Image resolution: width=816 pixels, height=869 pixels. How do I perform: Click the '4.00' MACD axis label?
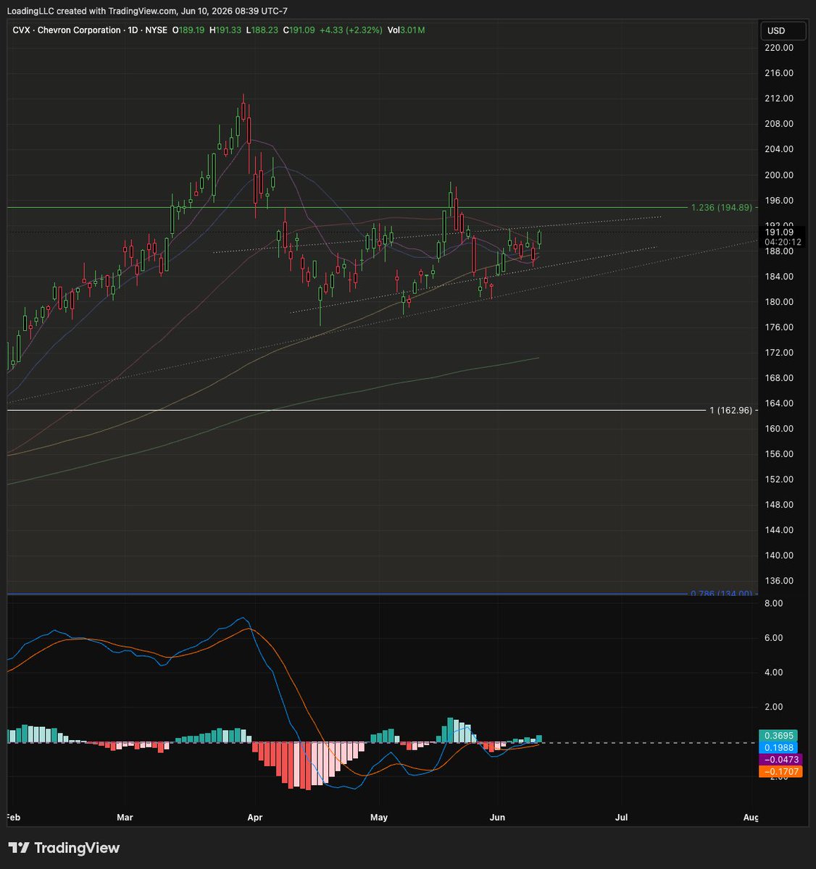coord(773,672)
